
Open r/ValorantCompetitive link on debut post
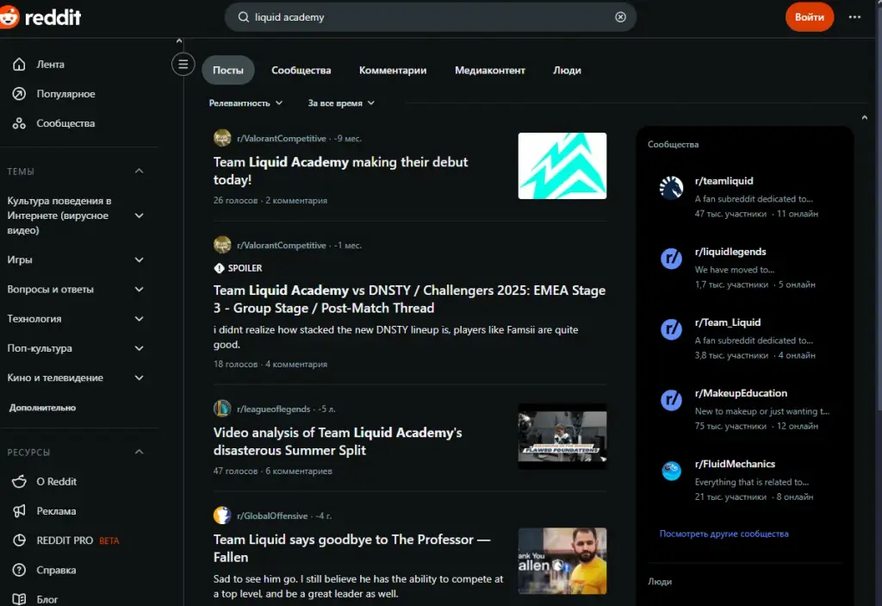coord(282,139)
